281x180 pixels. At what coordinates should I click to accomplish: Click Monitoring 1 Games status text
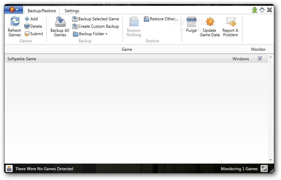(x=239, y=169)
